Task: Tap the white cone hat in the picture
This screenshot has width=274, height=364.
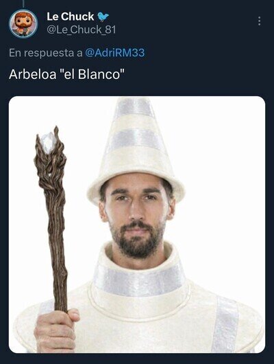Action: 136,148
